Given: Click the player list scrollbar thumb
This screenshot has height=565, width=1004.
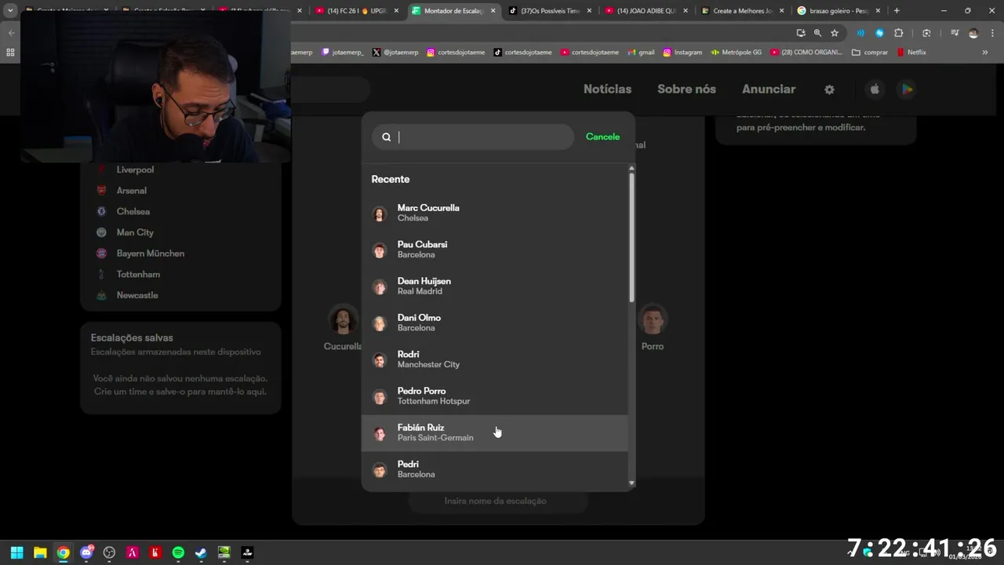Looking at the screenshot, I should [631, 238].
